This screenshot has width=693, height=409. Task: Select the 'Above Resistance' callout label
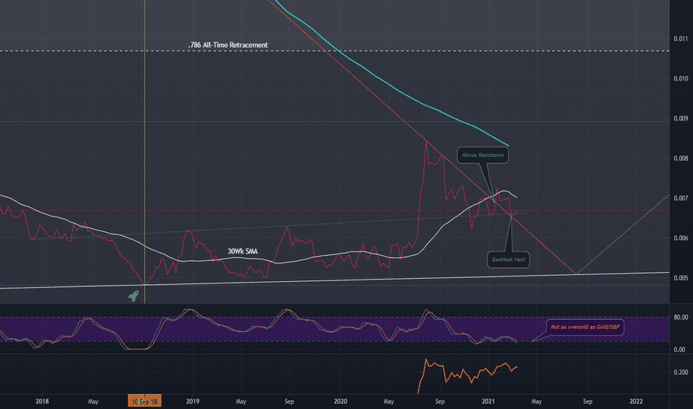point(483,155)
